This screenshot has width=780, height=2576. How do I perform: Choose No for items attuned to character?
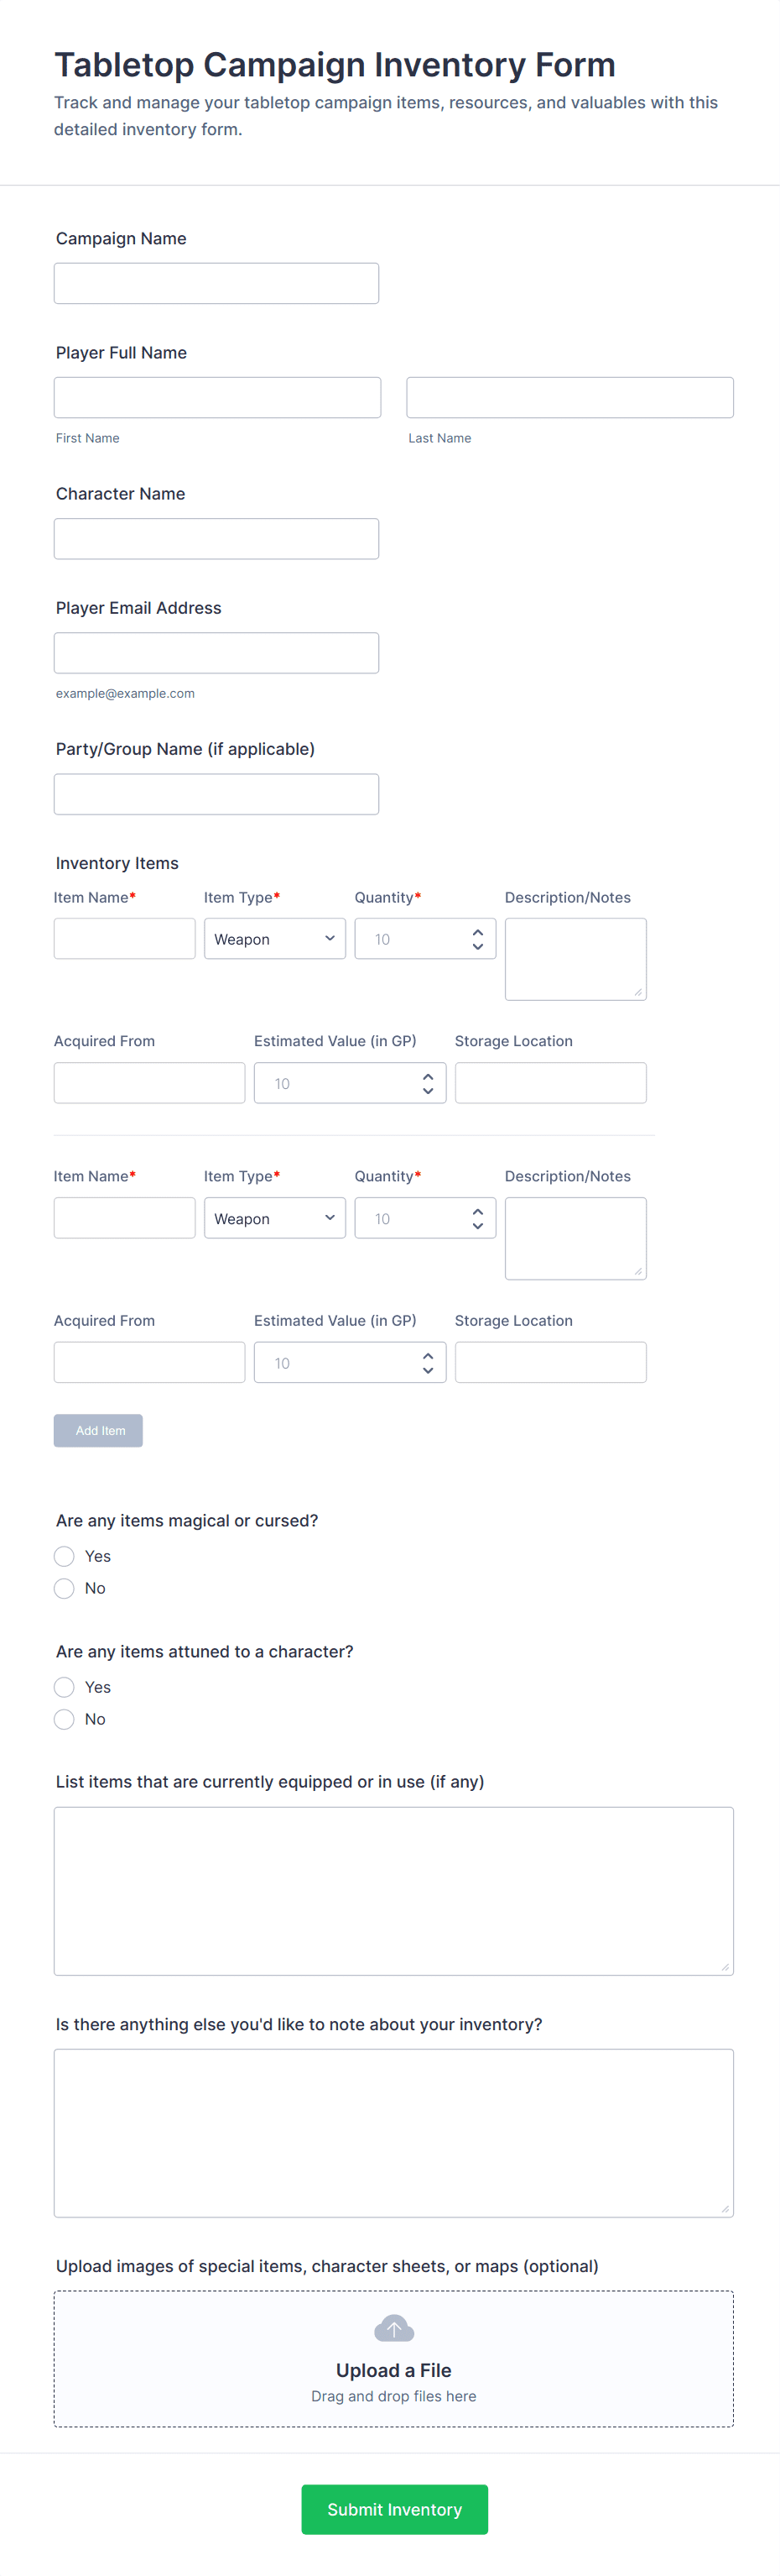[x=65, y=1719]
